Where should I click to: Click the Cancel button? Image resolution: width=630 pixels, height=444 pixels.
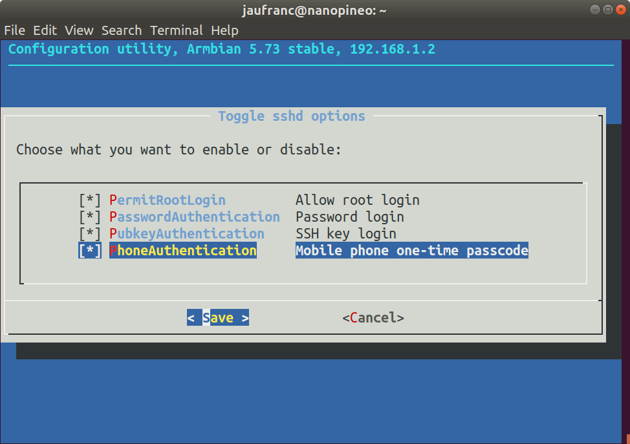pos(373,317)
